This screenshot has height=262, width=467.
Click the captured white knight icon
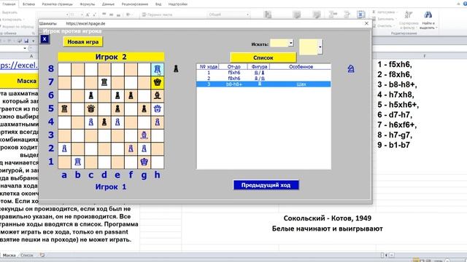(x=351, y=69)
